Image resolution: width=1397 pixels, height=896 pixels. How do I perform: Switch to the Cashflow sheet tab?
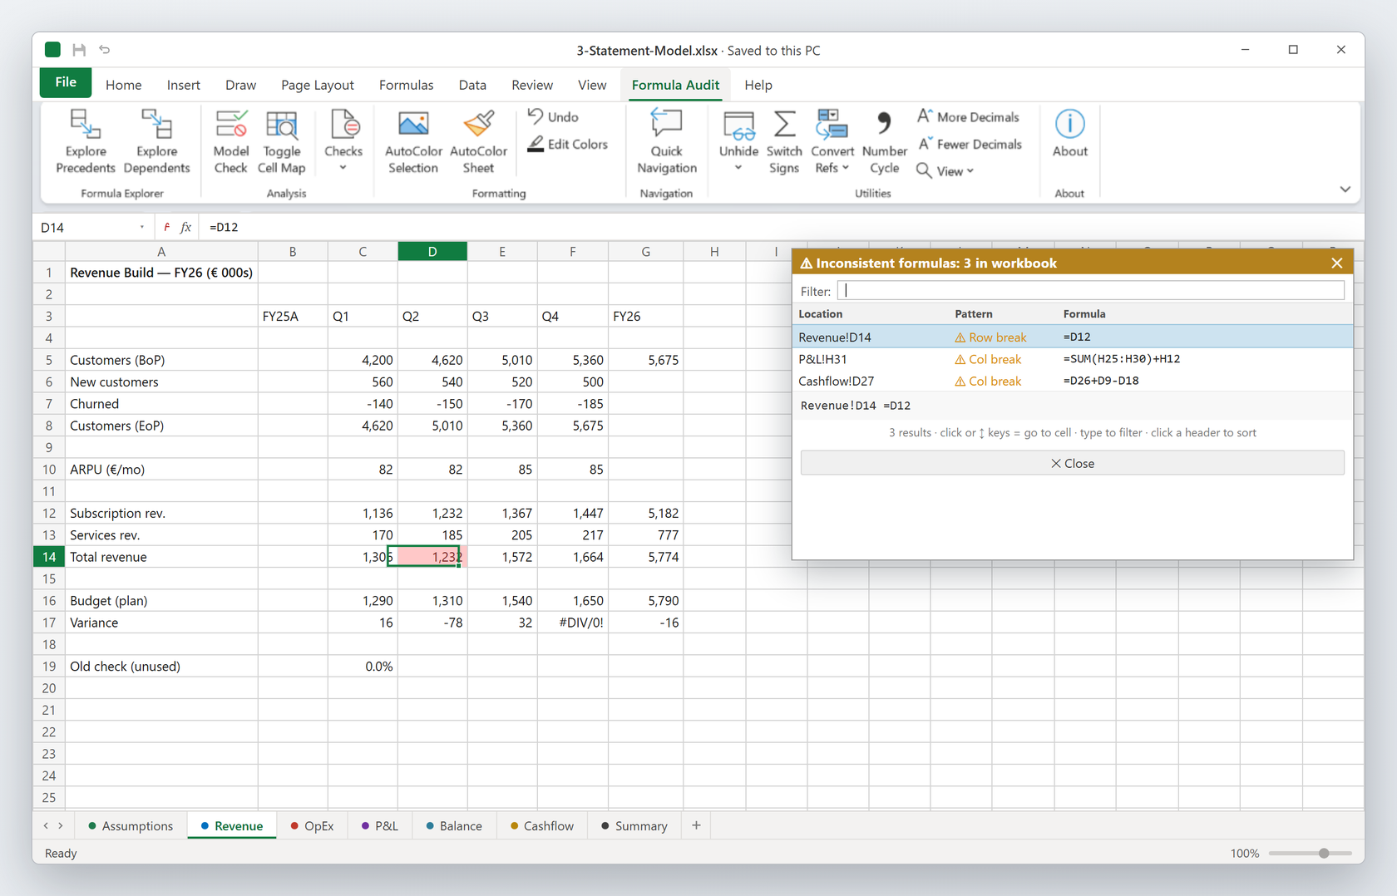pos(542,825)
